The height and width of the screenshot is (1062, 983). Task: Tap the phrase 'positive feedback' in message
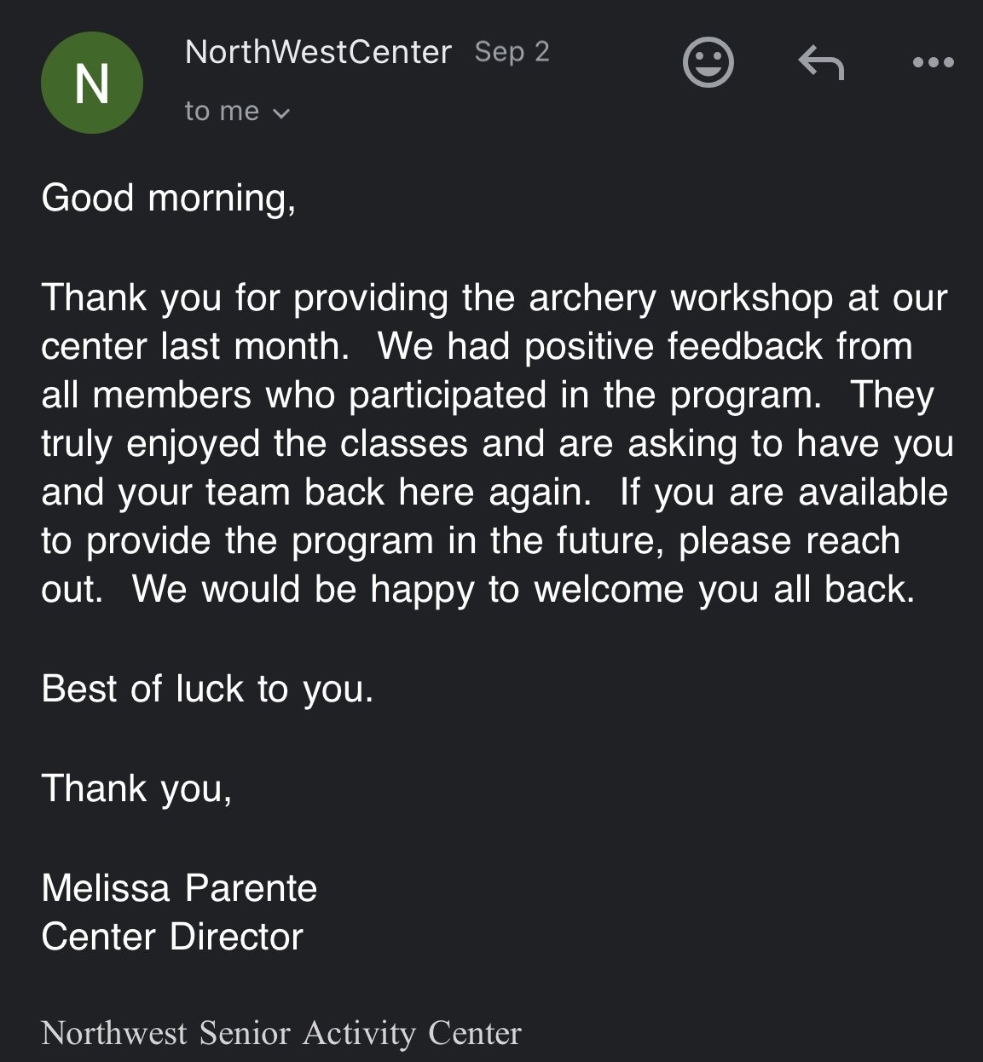click(x=674, y=347)
